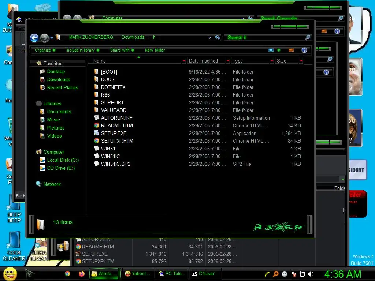Open the recent pages dropdown beside Forward
The height and width of the screenshot is (281, 375).
(x=52, y=38)
